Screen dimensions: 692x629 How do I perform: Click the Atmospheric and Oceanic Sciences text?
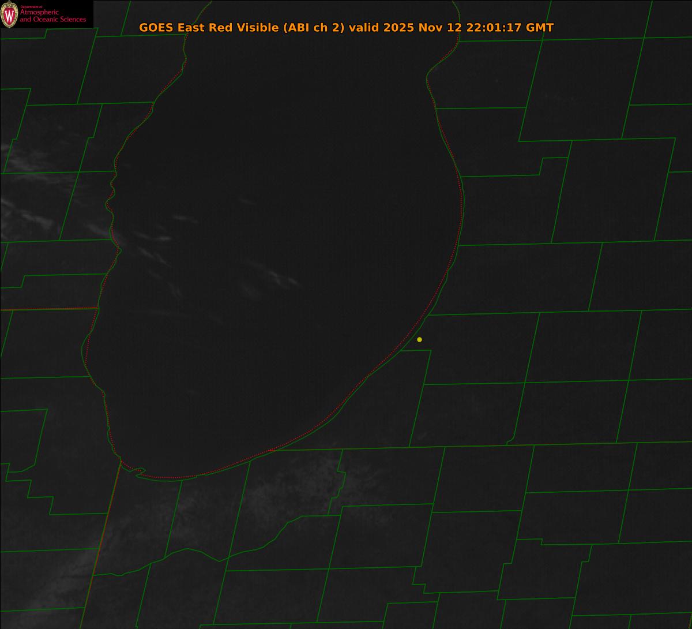coord(52,16)
